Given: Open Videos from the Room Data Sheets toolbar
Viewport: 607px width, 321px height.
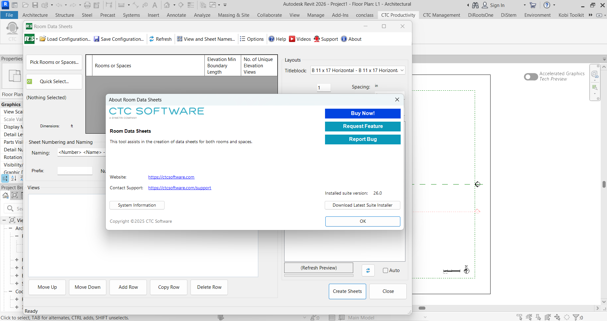Looking at the screenshot, I should click(300, 39).
